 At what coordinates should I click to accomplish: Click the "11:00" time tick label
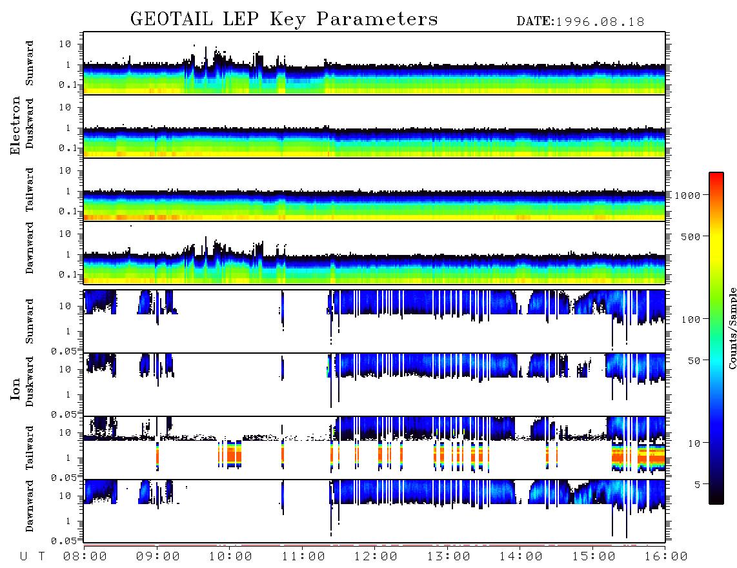point(303,557)
